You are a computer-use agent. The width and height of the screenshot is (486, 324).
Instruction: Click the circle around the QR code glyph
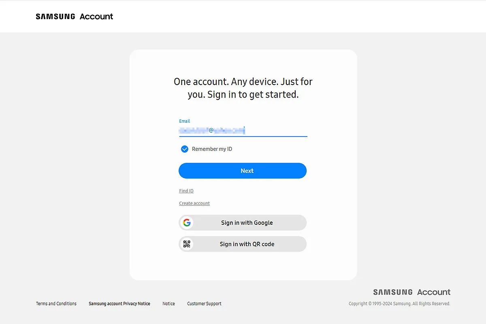point(187,244)
